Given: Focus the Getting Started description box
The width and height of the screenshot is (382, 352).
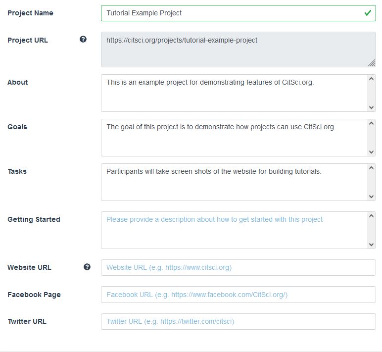Looking at the screenshot, I should click(233, 230).
